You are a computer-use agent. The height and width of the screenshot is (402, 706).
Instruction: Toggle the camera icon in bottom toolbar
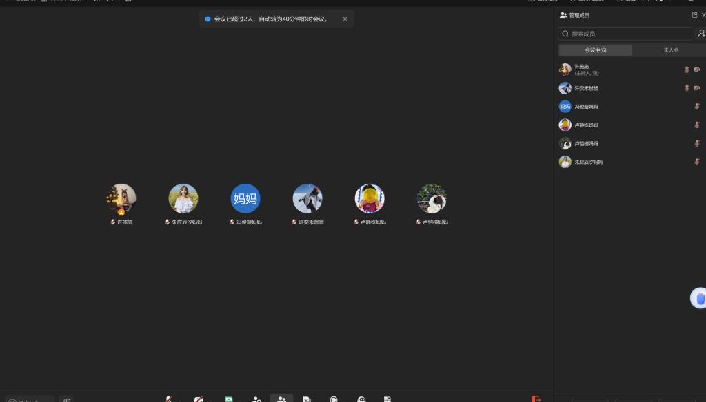click(x=199, y=399)
